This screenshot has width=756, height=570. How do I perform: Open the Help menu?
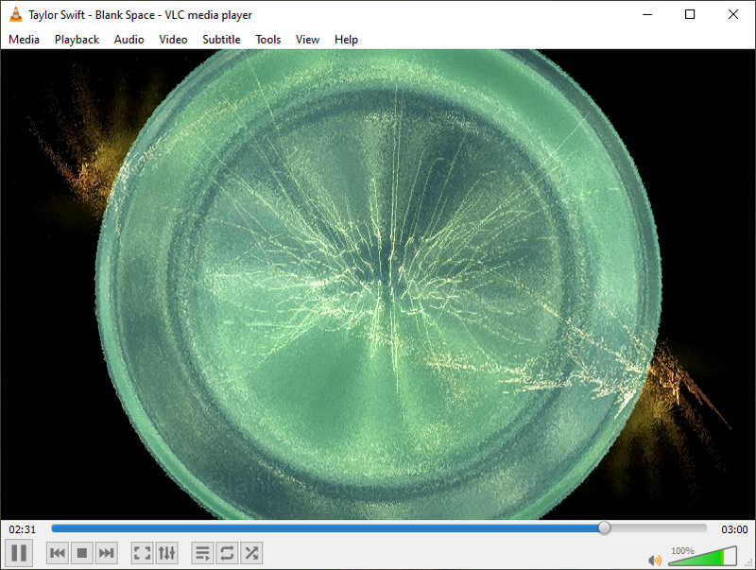coord(346,40)
